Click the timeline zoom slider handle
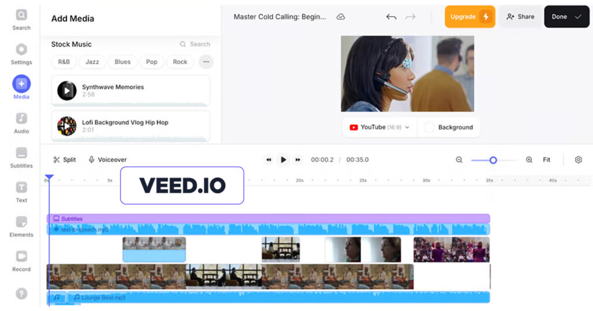 click(493, 160)
